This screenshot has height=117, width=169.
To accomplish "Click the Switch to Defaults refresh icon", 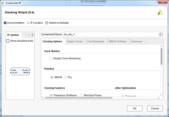I will (x=47, y=23).
